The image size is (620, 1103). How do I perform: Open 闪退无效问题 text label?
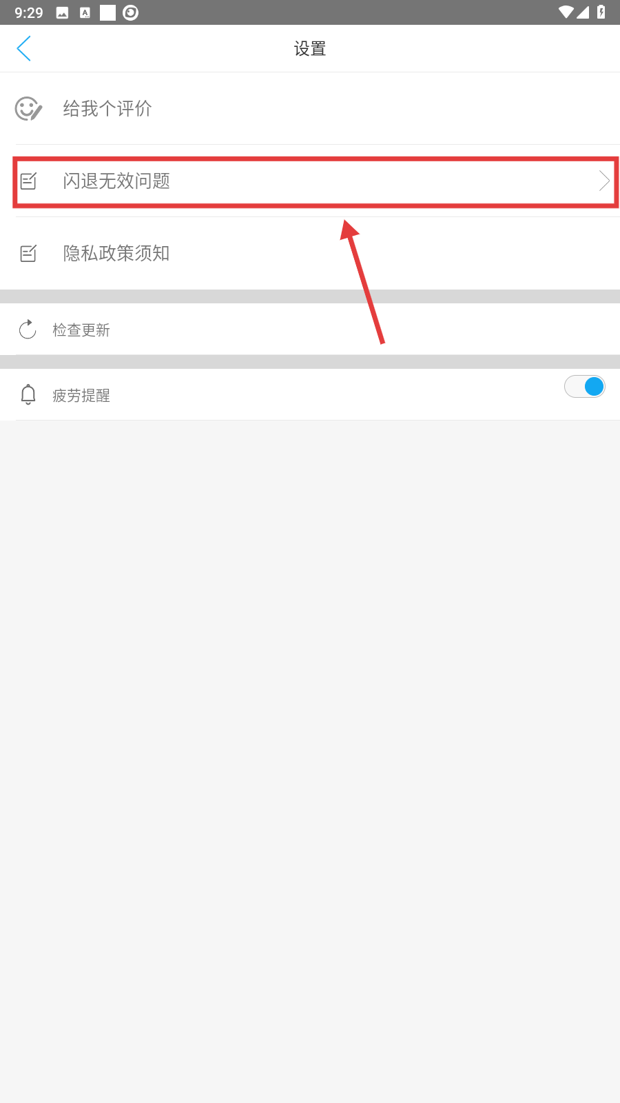(116, 181)
